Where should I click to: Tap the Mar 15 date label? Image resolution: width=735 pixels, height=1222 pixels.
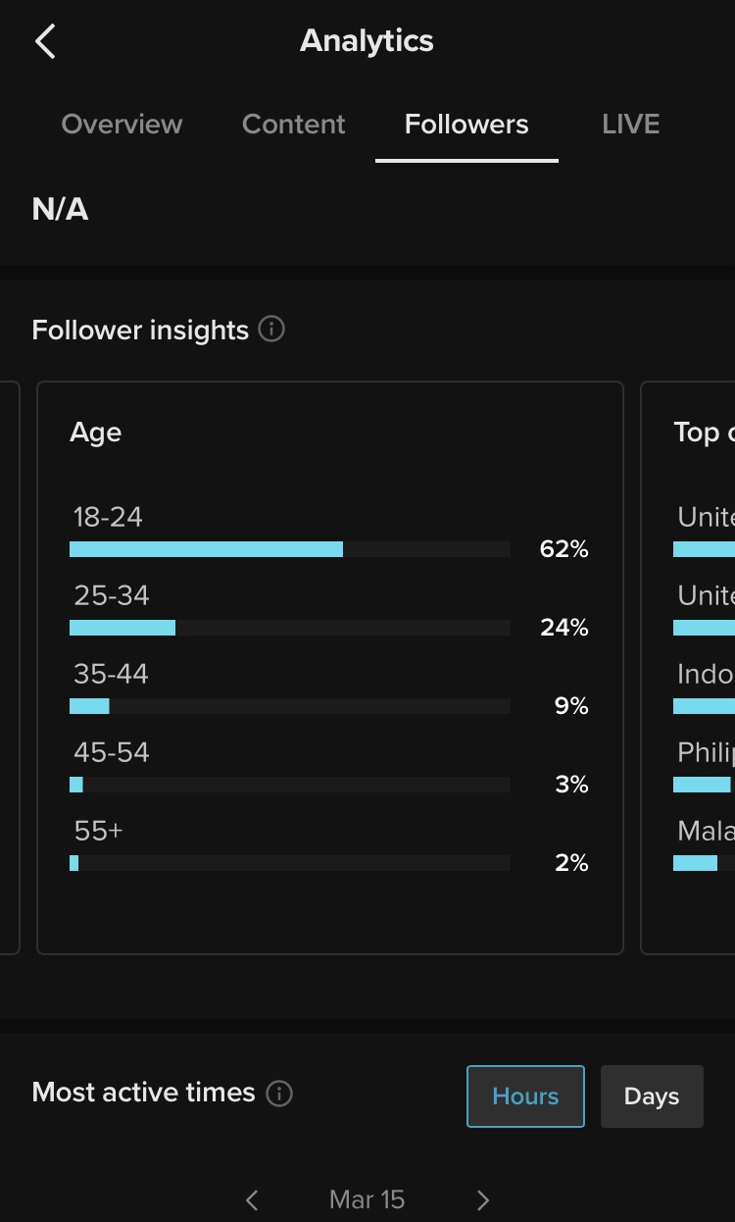tap(367, 1199)
